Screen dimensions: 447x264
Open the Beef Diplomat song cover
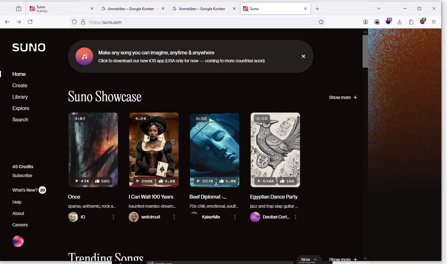click(215, 150)
